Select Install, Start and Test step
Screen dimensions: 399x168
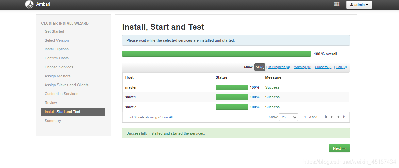point(73,112)
